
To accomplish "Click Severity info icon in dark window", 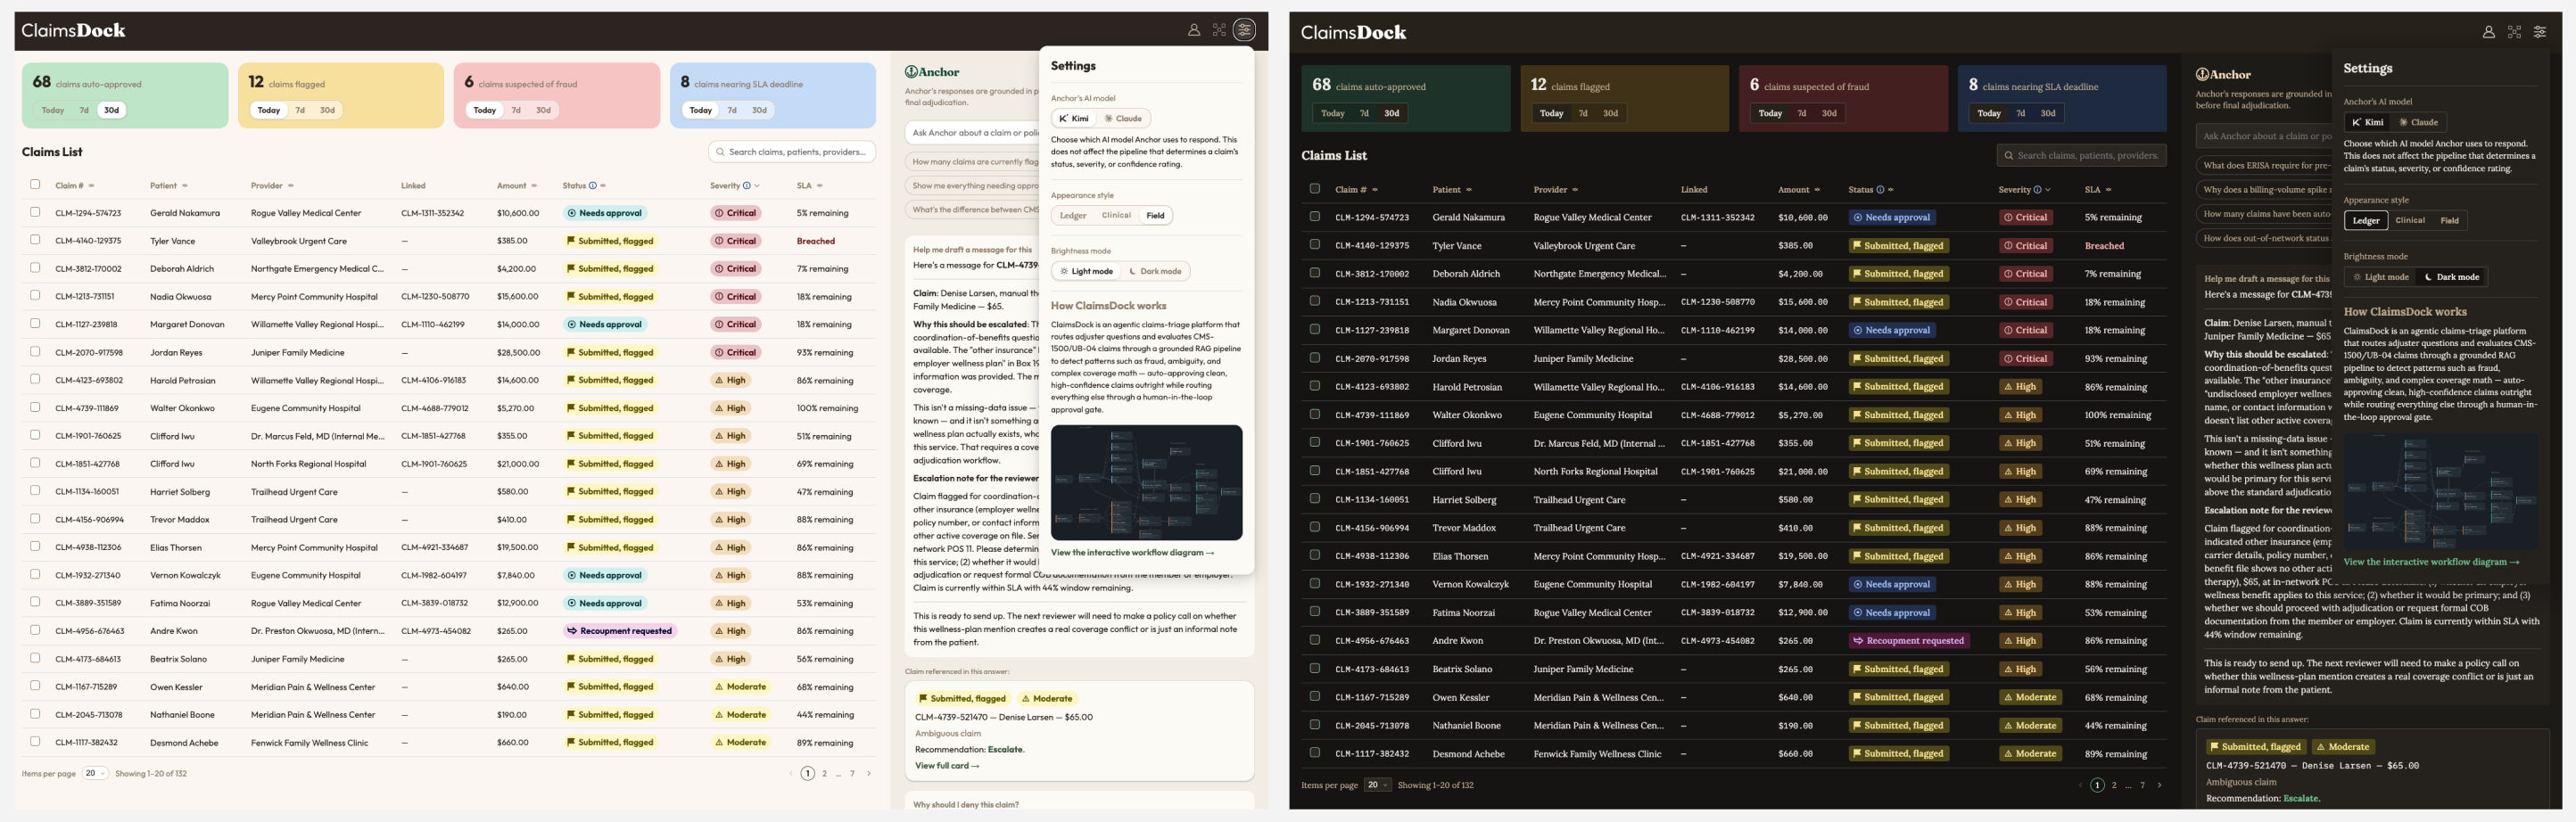I will 2038,190.
